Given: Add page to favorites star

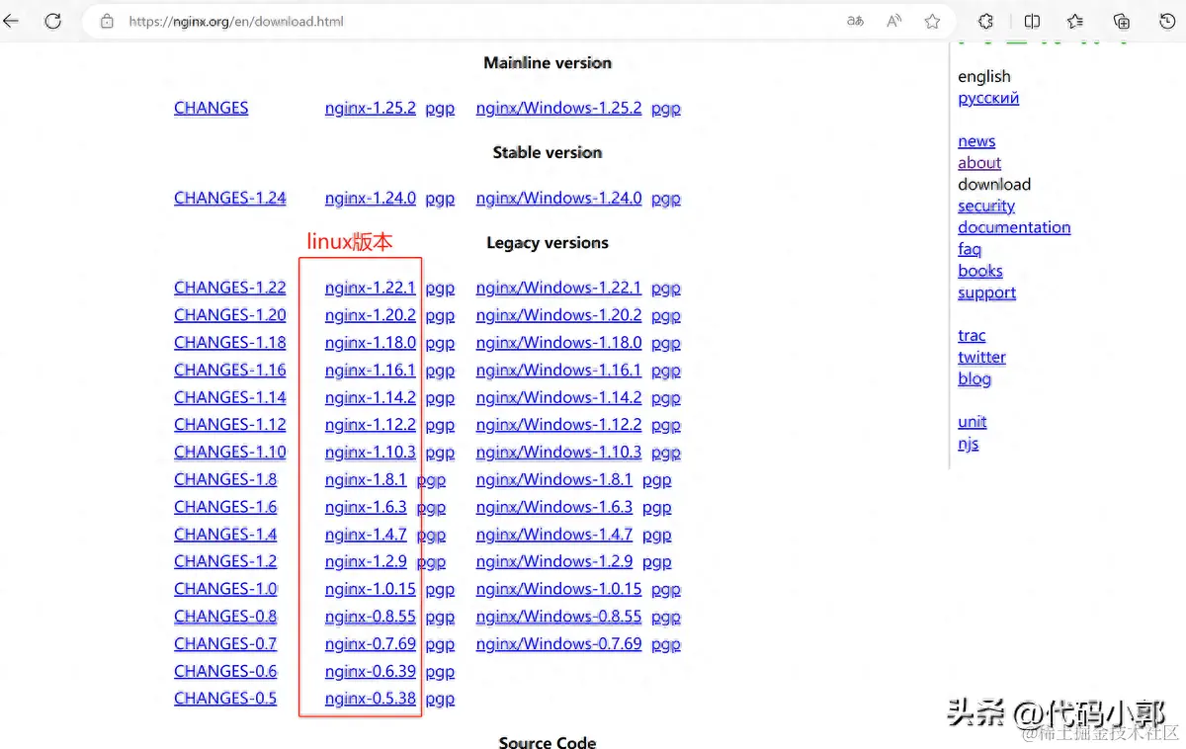Looking at the screenshot, I should 932,21.
